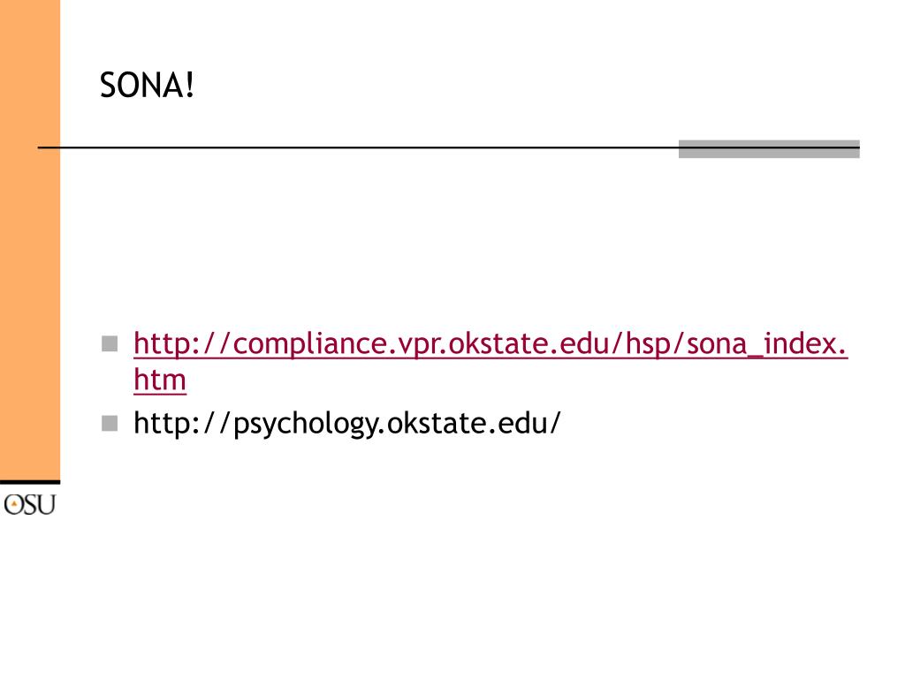
Task: Select the "SONA!" slide title
Action: [146, 86]
